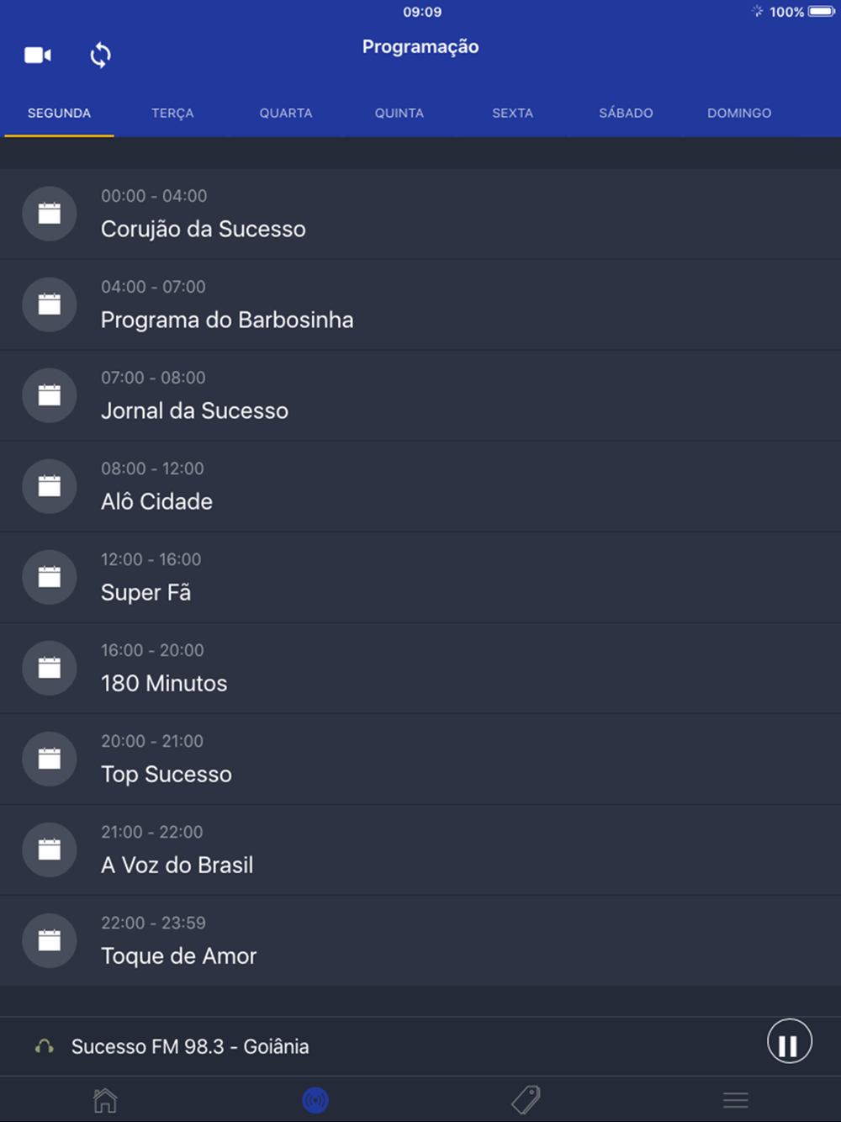The image size is (841, 1122).
Task: Pause the radio stream
Action: point(789,1041)
